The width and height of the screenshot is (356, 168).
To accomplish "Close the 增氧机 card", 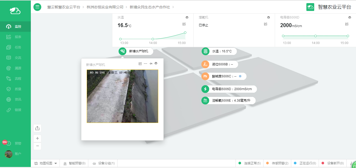I will click(x=268, y=17).
